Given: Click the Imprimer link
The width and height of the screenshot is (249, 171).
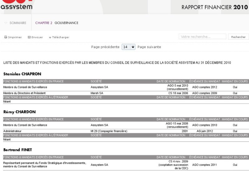Looking at the screenshot, I should [x=15, y=37].
